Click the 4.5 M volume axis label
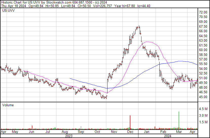210x138 pixels. coord(203,109)
